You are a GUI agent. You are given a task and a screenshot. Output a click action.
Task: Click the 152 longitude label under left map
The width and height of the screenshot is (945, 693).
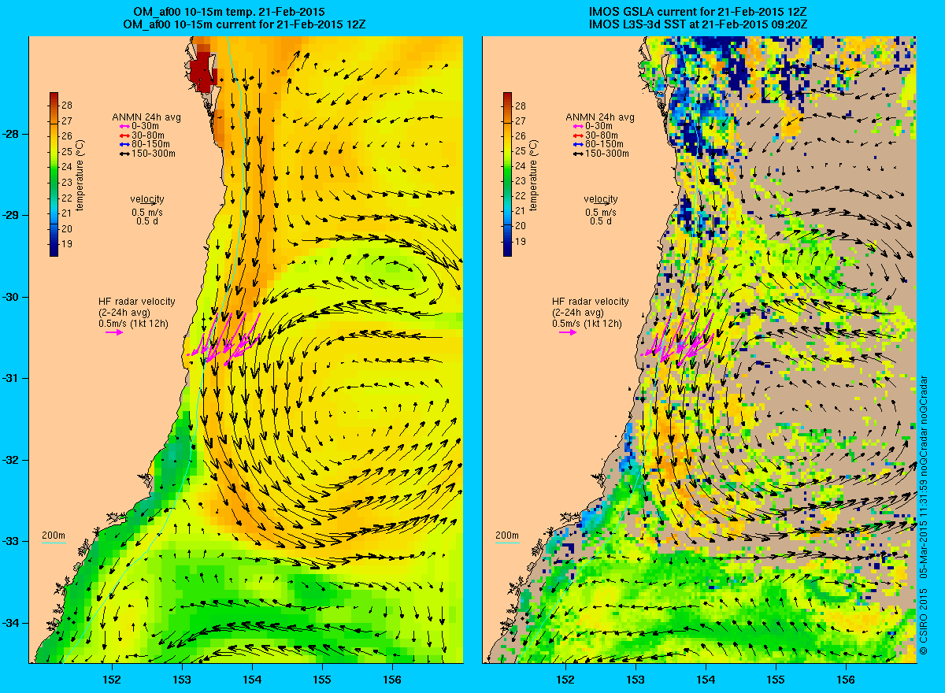111,679
